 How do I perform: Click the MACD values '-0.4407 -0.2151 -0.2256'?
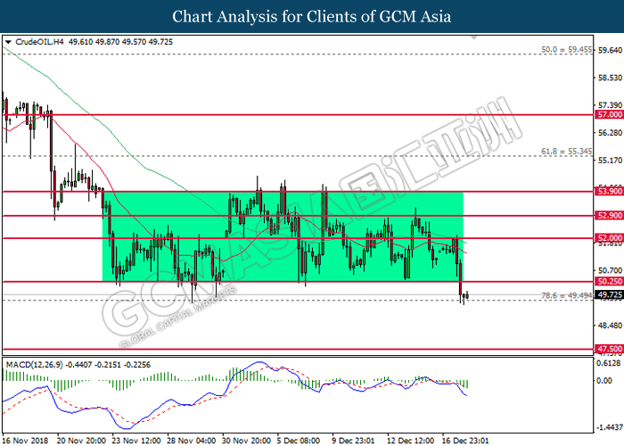[108, 365]
